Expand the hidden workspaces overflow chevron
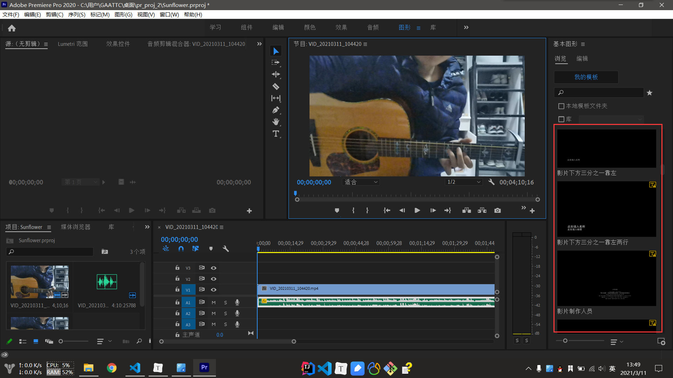673x378 pixels. 466,27
